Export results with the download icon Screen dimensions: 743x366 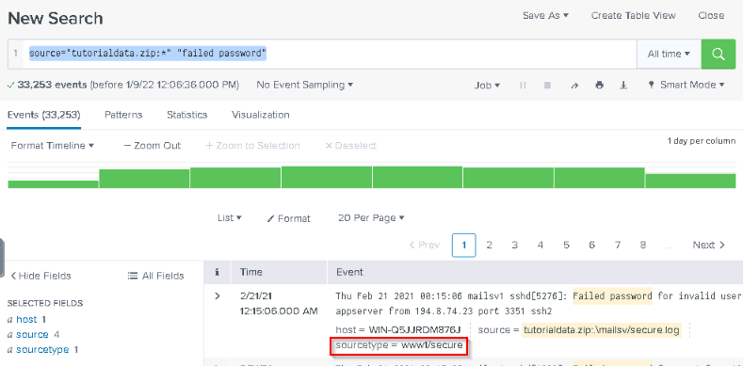click(623, 86)
